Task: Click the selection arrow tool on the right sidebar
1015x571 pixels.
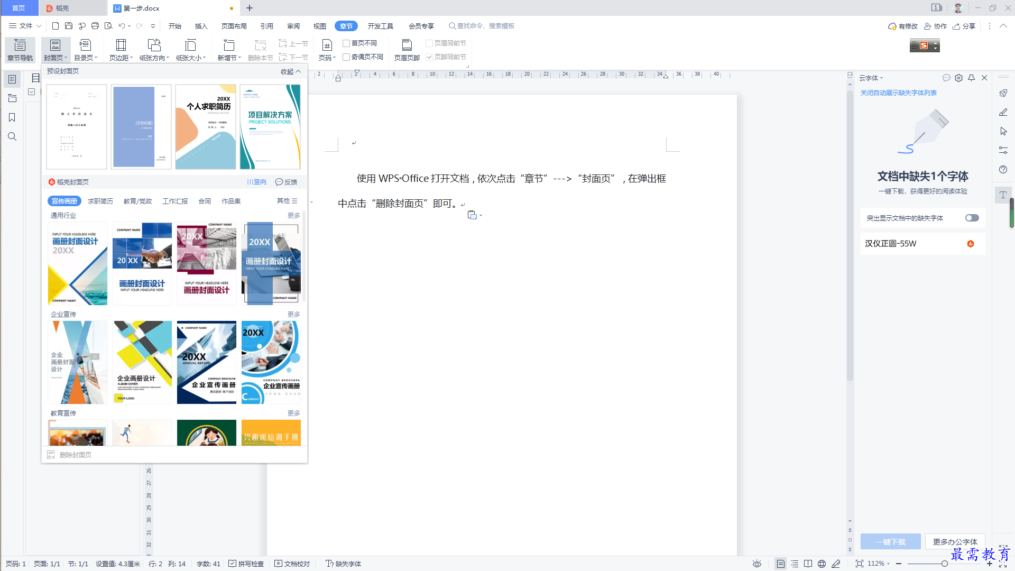Action: point(1003,131)
